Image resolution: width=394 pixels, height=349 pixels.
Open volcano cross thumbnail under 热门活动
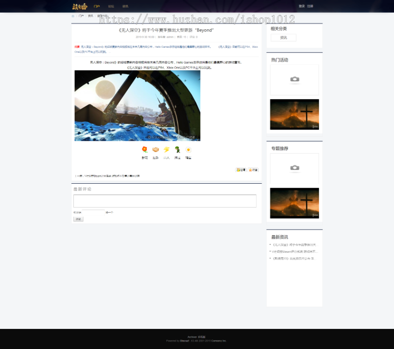295,115
